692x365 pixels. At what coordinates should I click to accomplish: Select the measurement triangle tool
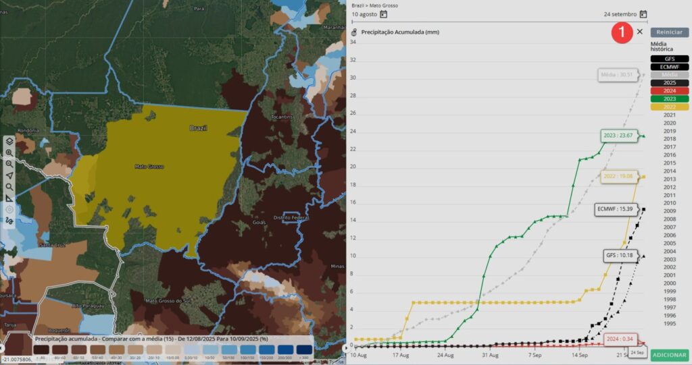pos(9,198)
